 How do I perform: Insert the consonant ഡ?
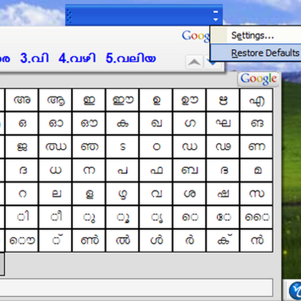189,147
